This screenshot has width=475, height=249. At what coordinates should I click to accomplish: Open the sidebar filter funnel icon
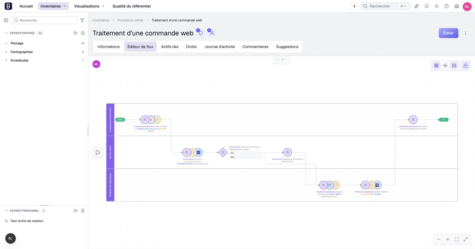pyautogui.click(x=82, y=20)
